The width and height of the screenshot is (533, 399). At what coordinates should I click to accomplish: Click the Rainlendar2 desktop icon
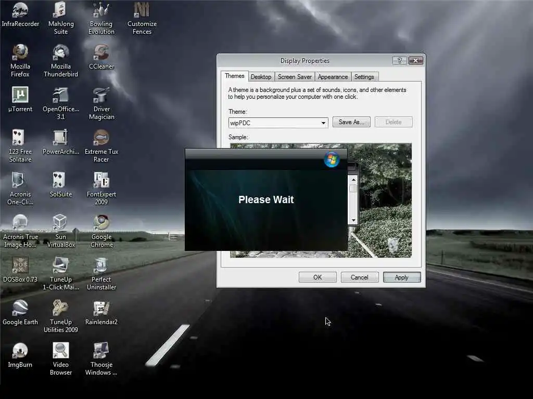[x=101, y=313]
